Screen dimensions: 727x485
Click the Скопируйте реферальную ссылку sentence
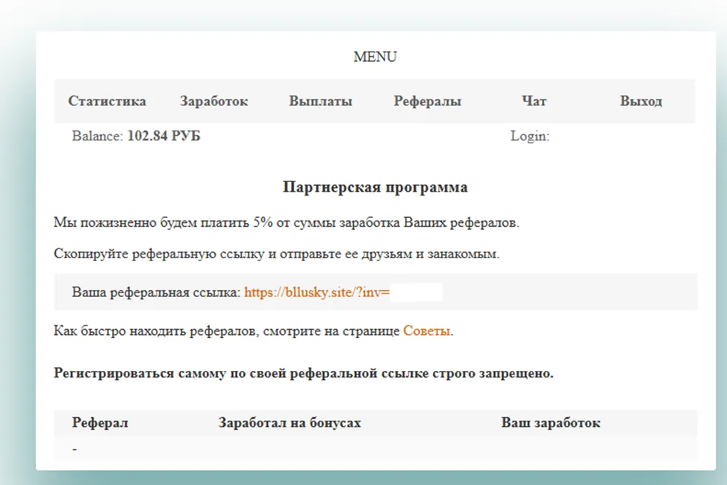[277, 254]
